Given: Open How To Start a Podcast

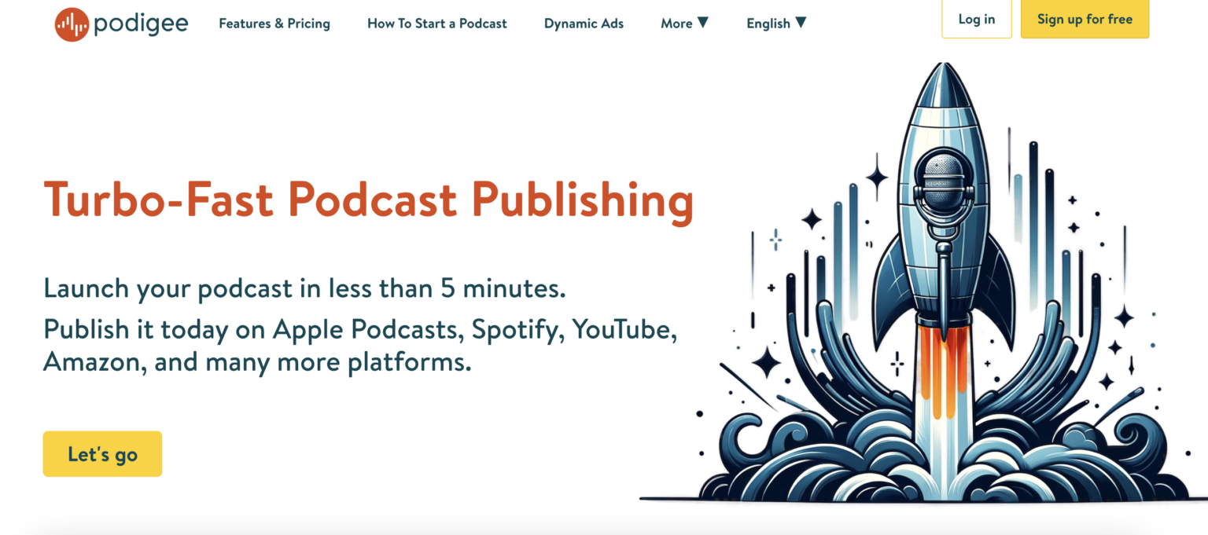Looking at the screenshot, I should tap(437, 24).
